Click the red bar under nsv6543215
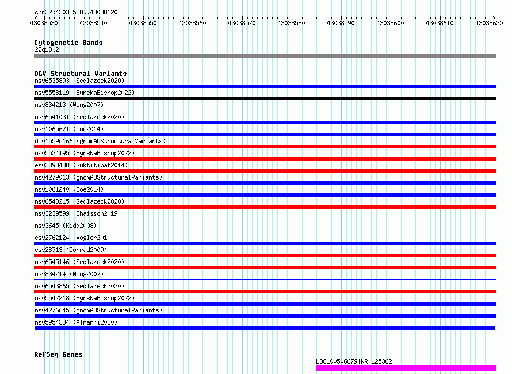This screenshot has width=512, height=374. click(265, 207)
